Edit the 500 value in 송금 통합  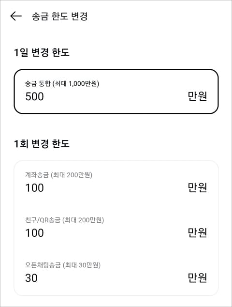tap(35, 96)
